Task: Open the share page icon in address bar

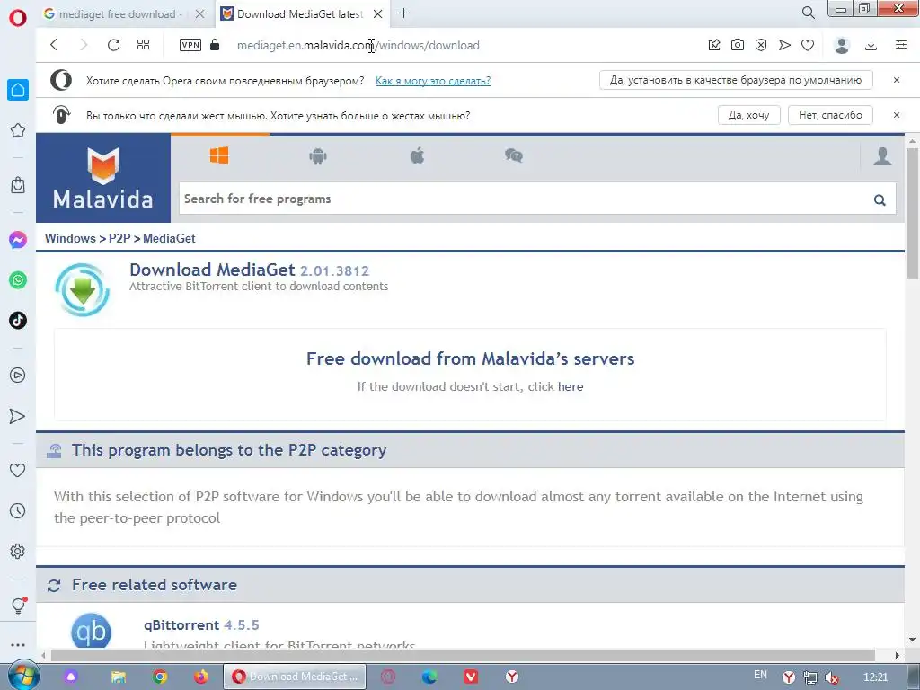Action: (x=714, y=45)
